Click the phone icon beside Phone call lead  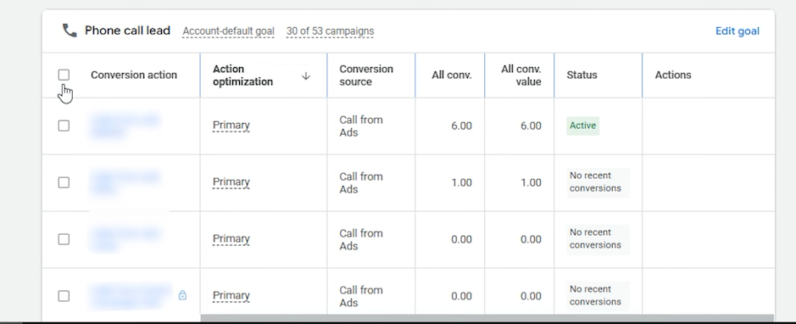[x=70, y=31]
